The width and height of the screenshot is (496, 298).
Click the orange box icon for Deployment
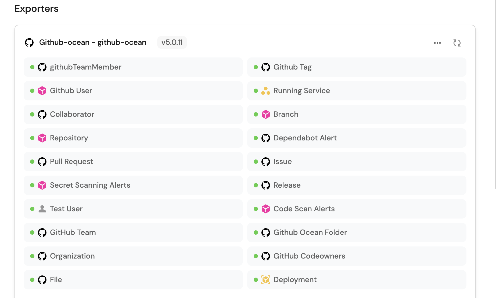(265, 280)
